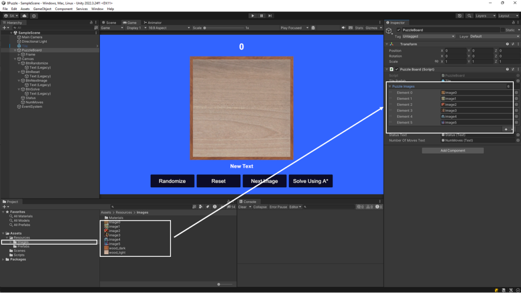Image resolution: width=521 pixels, height=293 pixels.
Task: Open Undo History from the top toolbar
Action: (x=460, y=16)
